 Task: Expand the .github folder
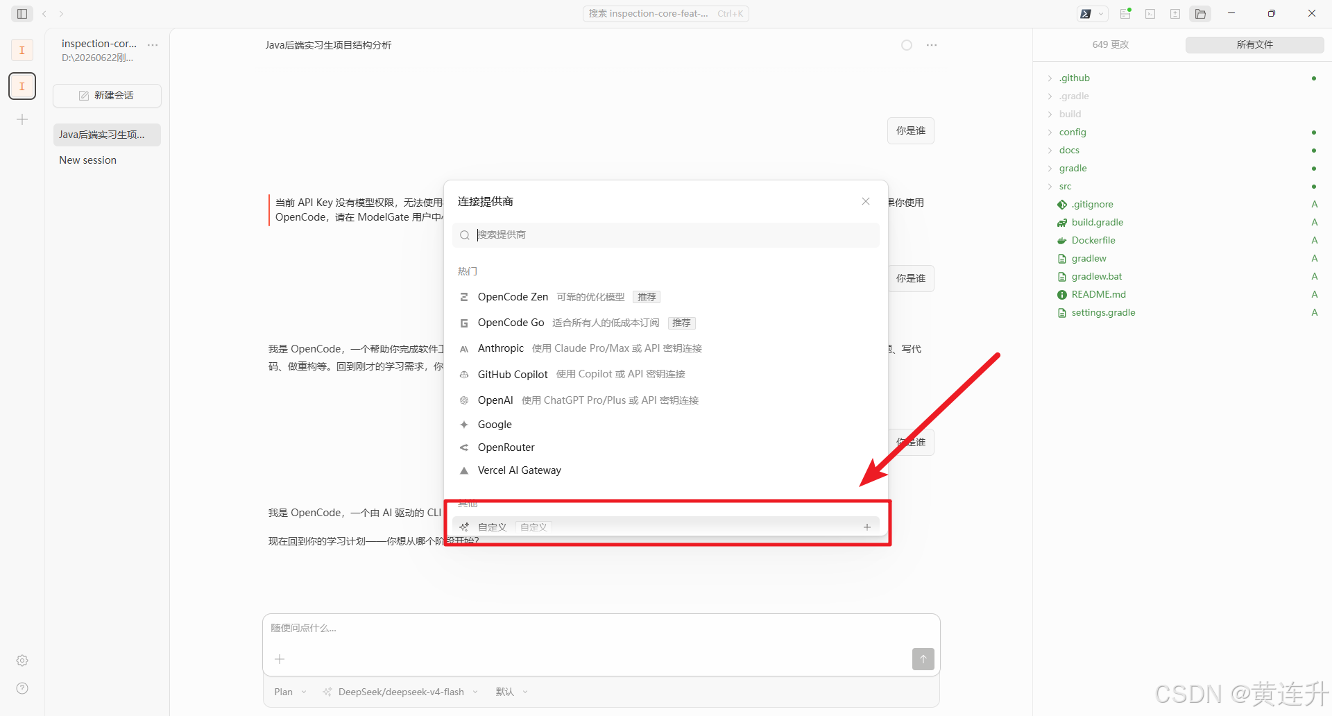[x=1074, y=78]
